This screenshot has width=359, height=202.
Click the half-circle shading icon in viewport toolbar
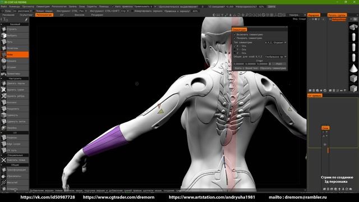pos(214,15)
